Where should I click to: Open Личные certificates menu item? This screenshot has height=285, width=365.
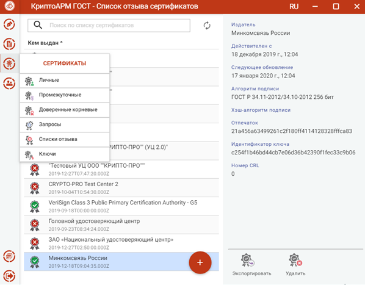point(65,81)
